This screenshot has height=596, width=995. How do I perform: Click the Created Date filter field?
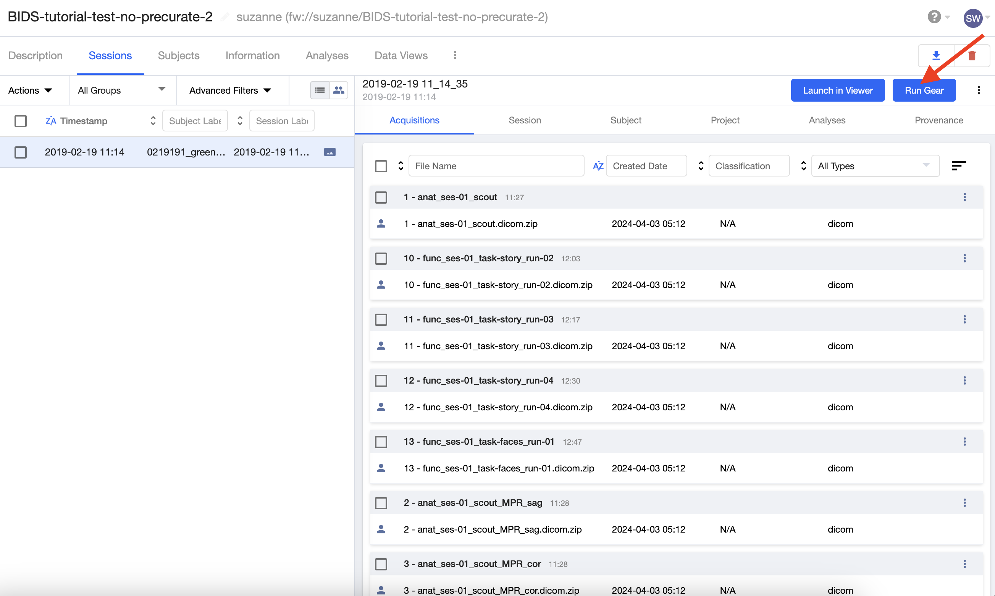click(646, 165)
